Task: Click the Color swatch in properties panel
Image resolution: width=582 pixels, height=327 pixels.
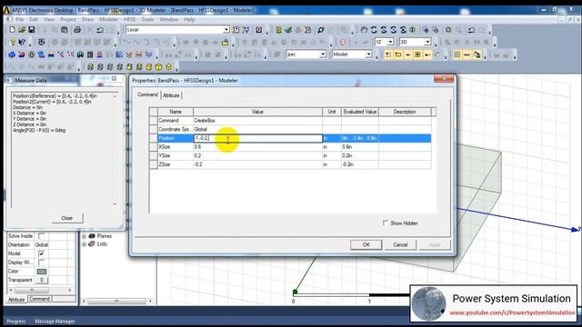Action: tap(42, 272)
